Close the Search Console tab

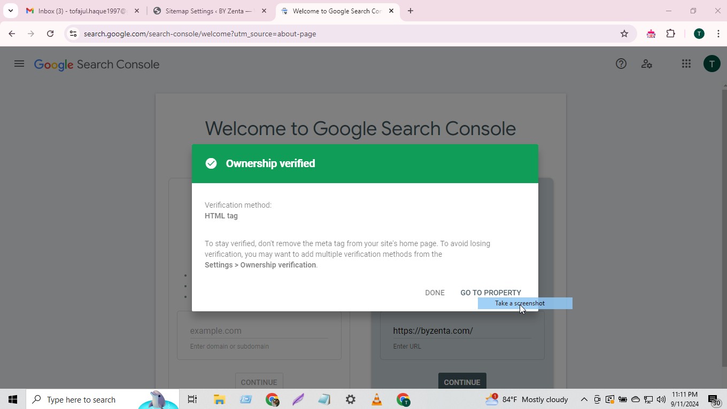(x=391, y=11)
